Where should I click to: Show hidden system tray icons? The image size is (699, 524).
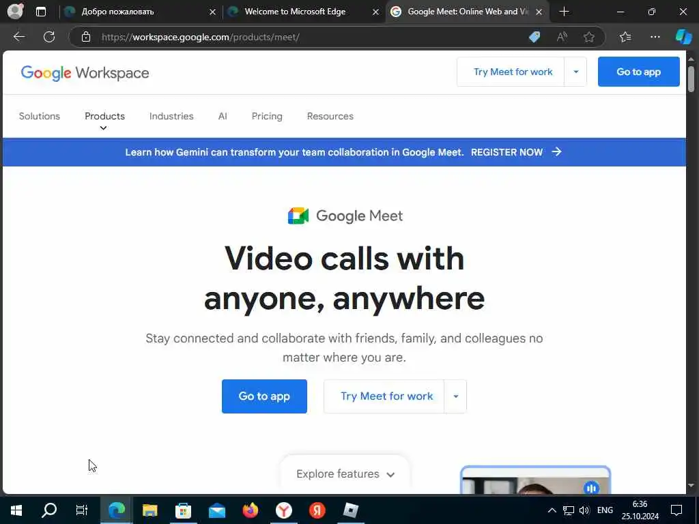[552, 510]
